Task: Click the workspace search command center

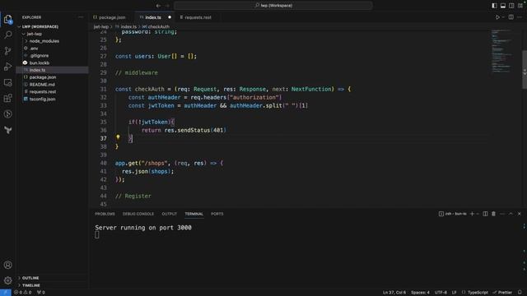Action: pos(273,6)
